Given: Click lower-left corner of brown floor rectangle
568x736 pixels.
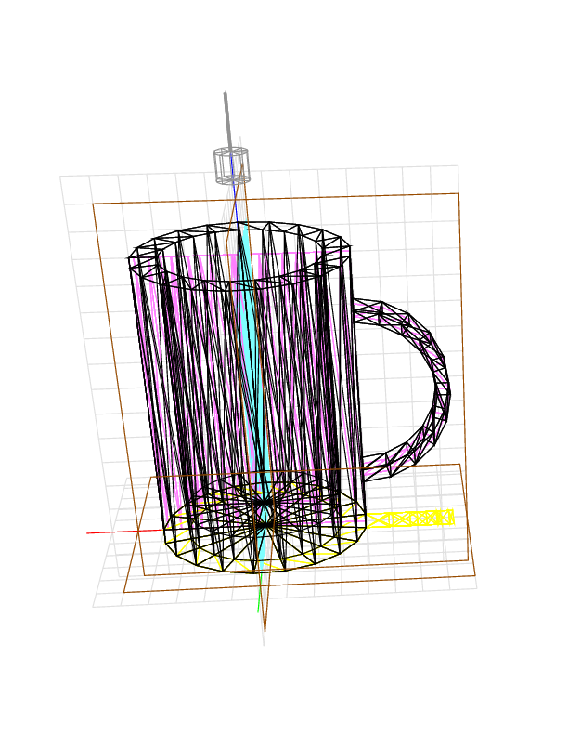Looking at the screenshot, I should coord(124,592).
